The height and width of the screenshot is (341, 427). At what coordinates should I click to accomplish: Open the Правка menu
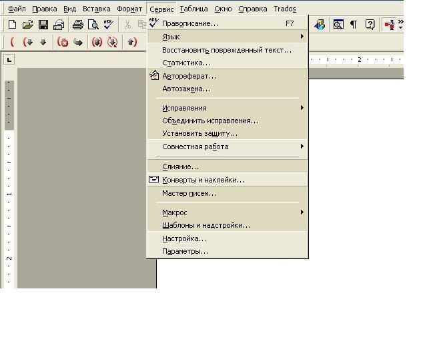(45, 9)
